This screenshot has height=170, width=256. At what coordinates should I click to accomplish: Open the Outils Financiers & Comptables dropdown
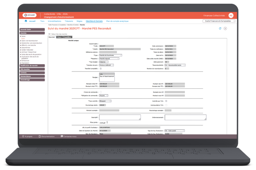tap(219, 21)
